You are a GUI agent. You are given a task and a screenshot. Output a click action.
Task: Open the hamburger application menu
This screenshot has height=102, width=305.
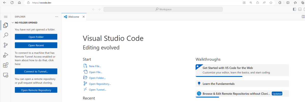click(5, 17)
